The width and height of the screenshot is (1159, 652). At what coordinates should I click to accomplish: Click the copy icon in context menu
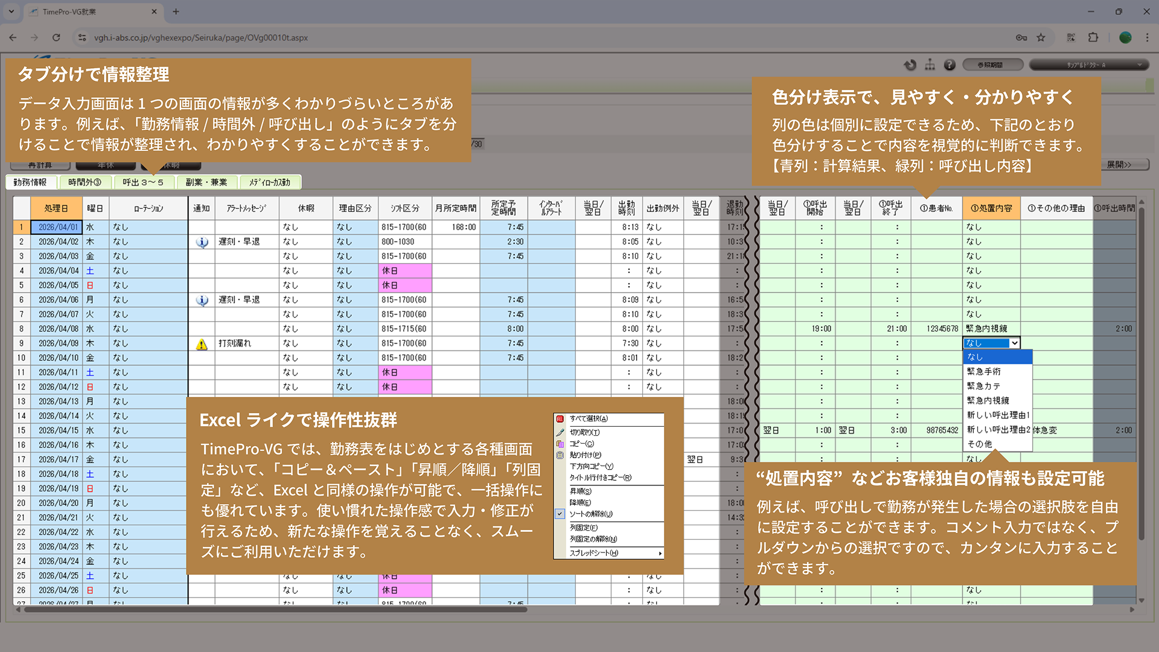click(560, 444)
